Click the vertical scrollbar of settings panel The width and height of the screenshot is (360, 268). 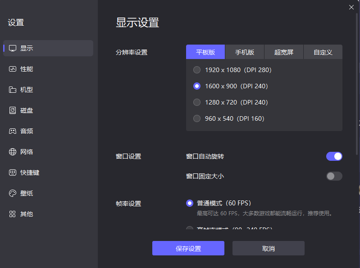(x=357, y=84)
